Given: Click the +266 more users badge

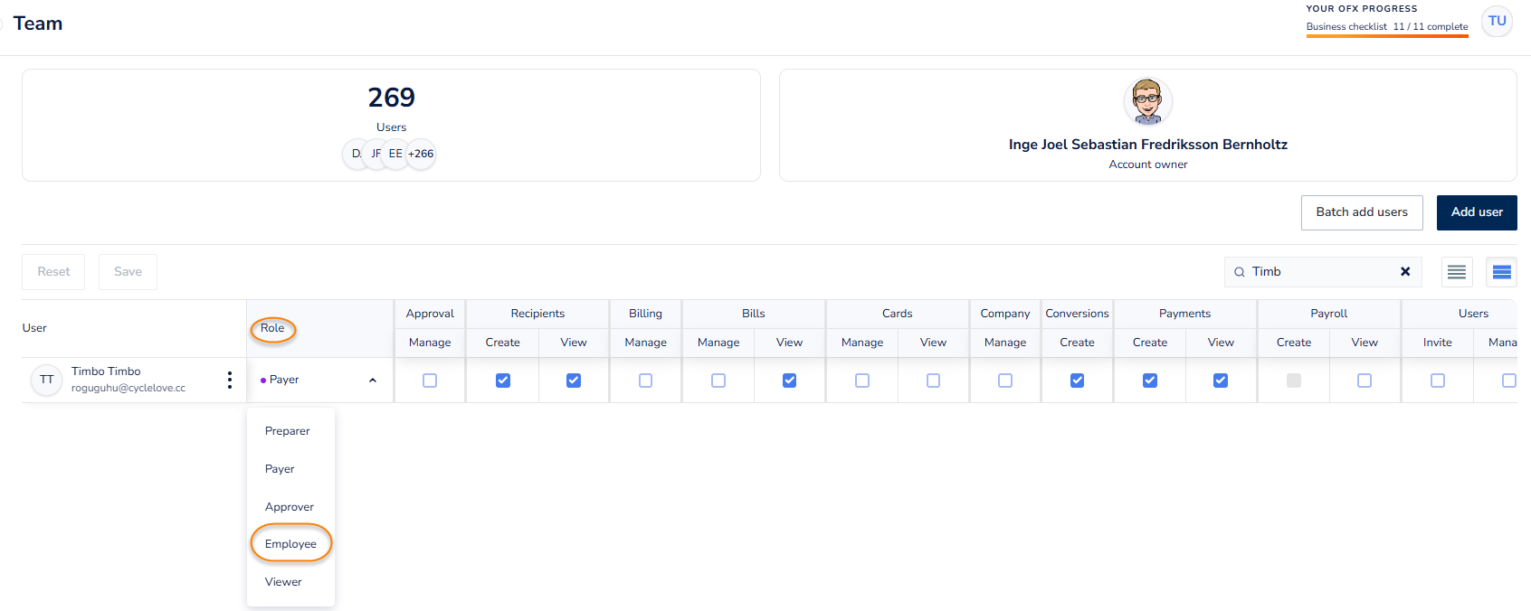Looking at the screenshot, I should pyautogui.click(x=421, y=154).
